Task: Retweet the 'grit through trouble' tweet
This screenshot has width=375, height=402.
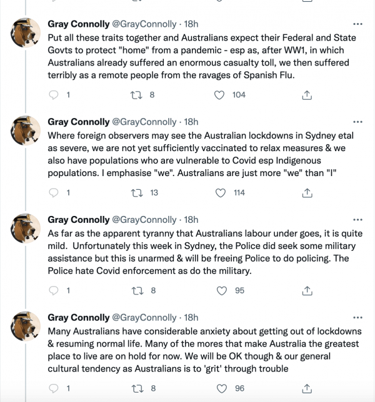Action: tap(137, 389)
